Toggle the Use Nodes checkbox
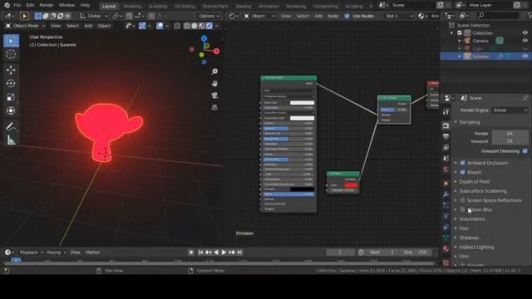The image size is (532, 299). [x=347, y=16]
